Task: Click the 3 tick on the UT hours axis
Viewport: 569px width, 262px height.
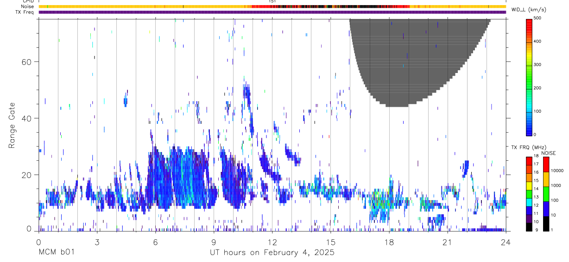Action: (x=97, y=243)
